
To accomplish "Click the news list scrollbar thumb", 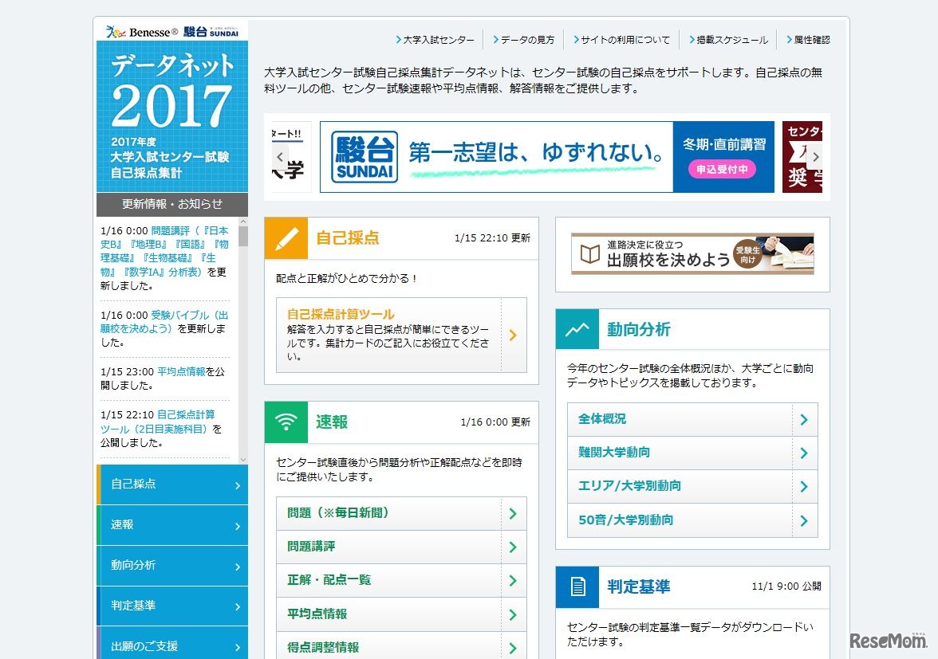I will click(x=242, y=237).
